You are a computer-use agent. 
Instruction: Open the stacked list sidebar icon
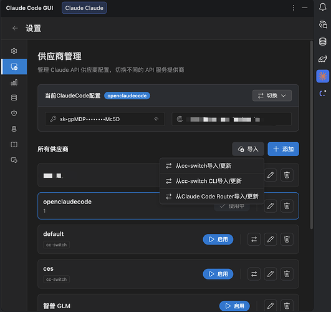click(14, 98)
